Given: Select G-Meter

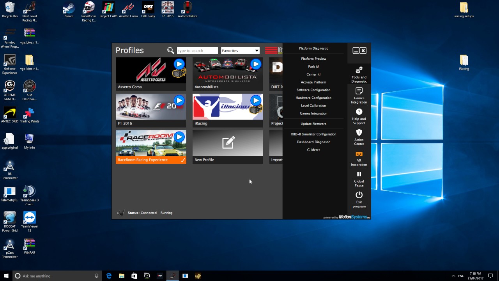Looking at the screenshot, I should [x=313, y=150].
